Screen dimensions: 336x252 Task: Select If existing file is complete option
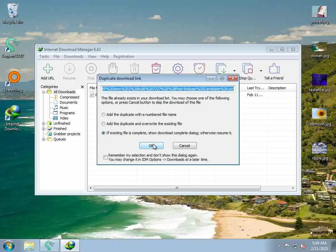(x=167, y=133)
